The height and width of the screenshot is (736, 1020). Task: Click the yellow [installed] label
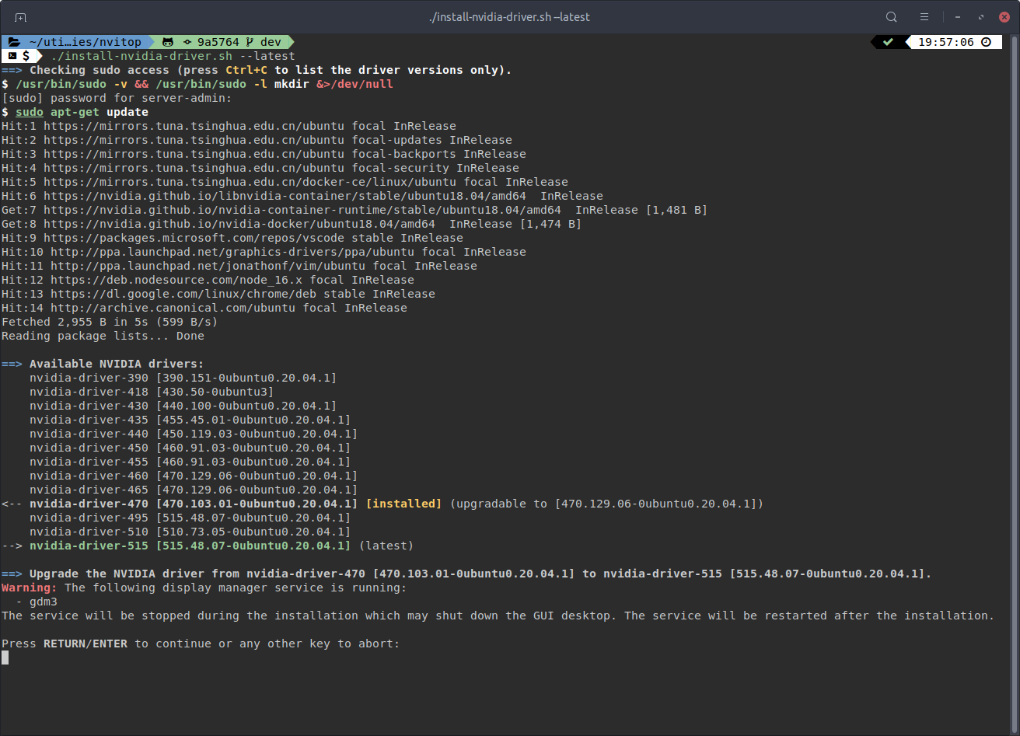(403, 504)
